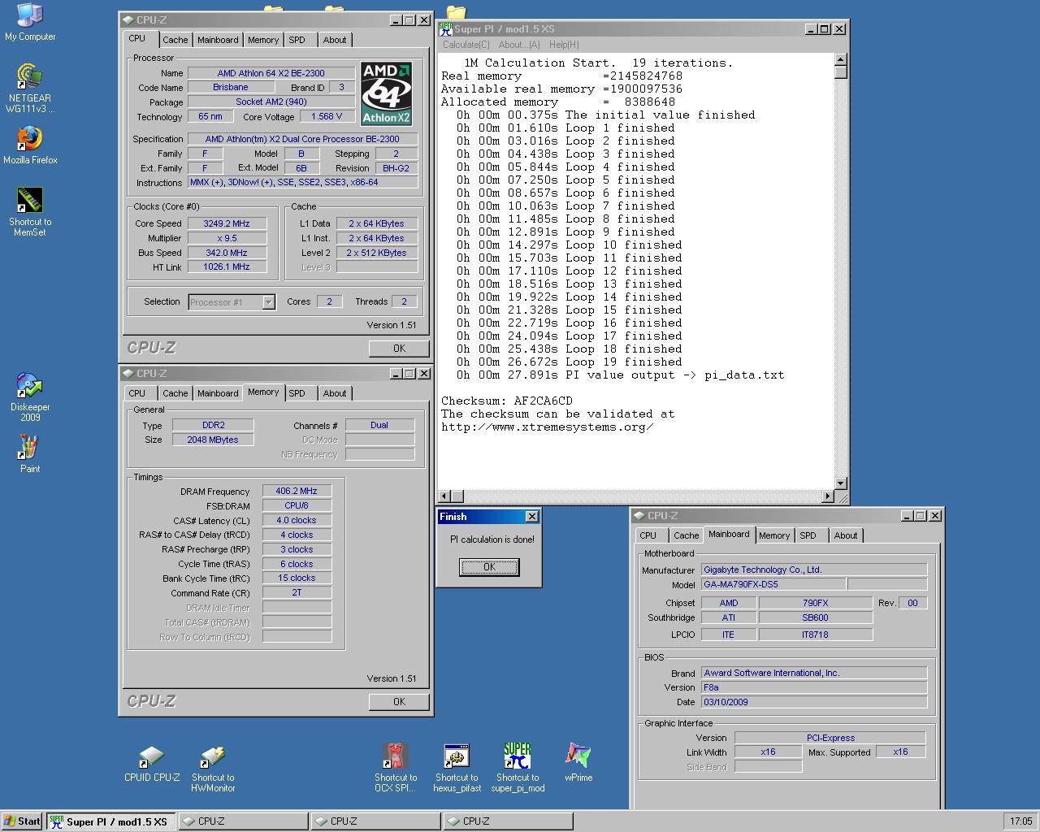1040x832 pixels.
Task: Click the Chipset value 790FX
Action: 815,603
